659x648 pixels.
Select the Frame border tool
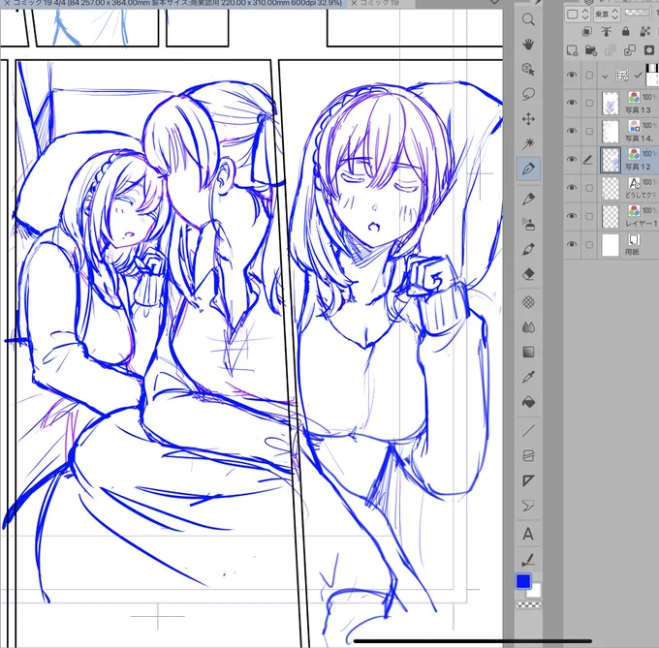(528, 455)
